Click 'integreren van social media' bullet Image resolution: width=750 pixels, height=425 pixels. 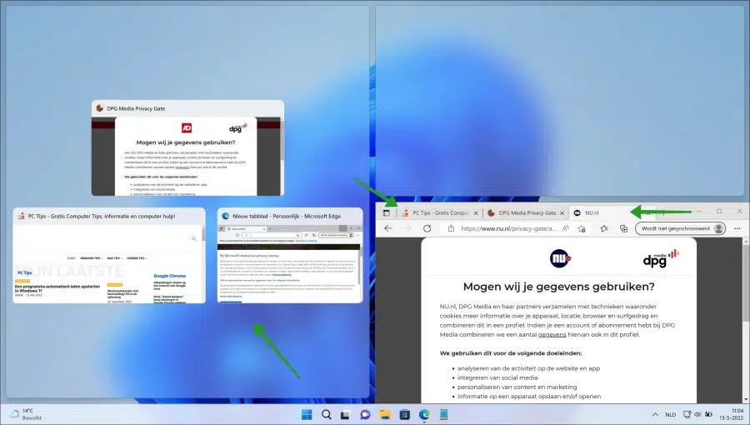click(x=497, y=377)
